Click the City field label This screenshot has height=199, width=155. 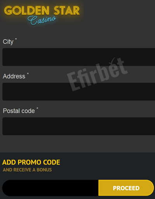pos(8,42)
